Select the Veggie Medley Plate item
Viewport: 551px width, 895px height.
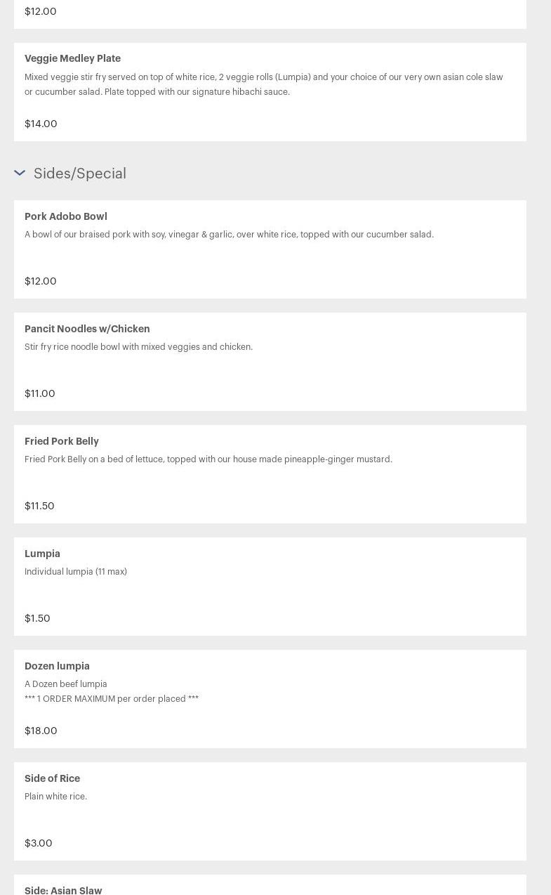click(72, 59)
